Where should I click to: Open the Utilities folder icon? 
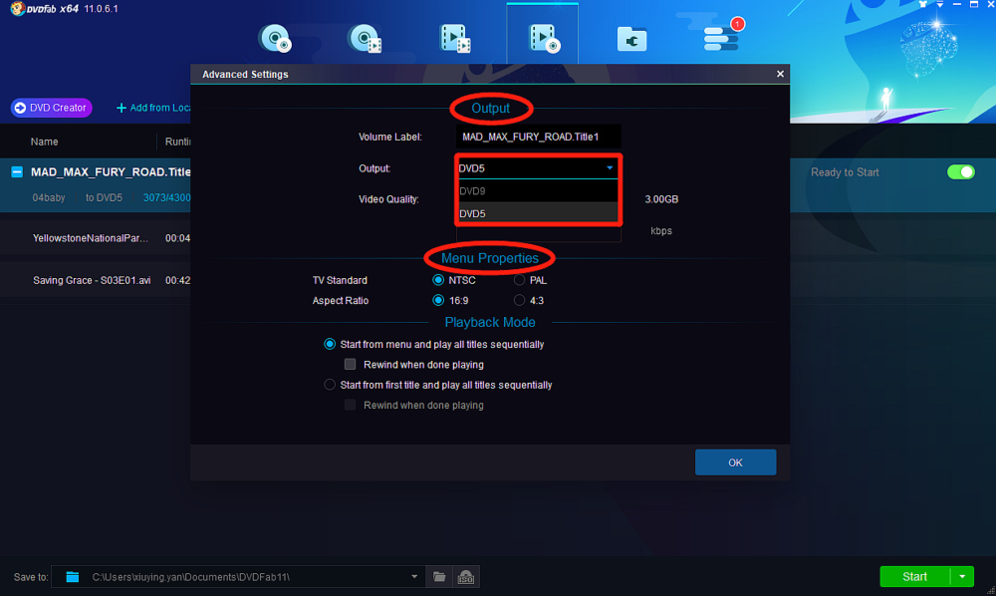[x=632, y=40]
